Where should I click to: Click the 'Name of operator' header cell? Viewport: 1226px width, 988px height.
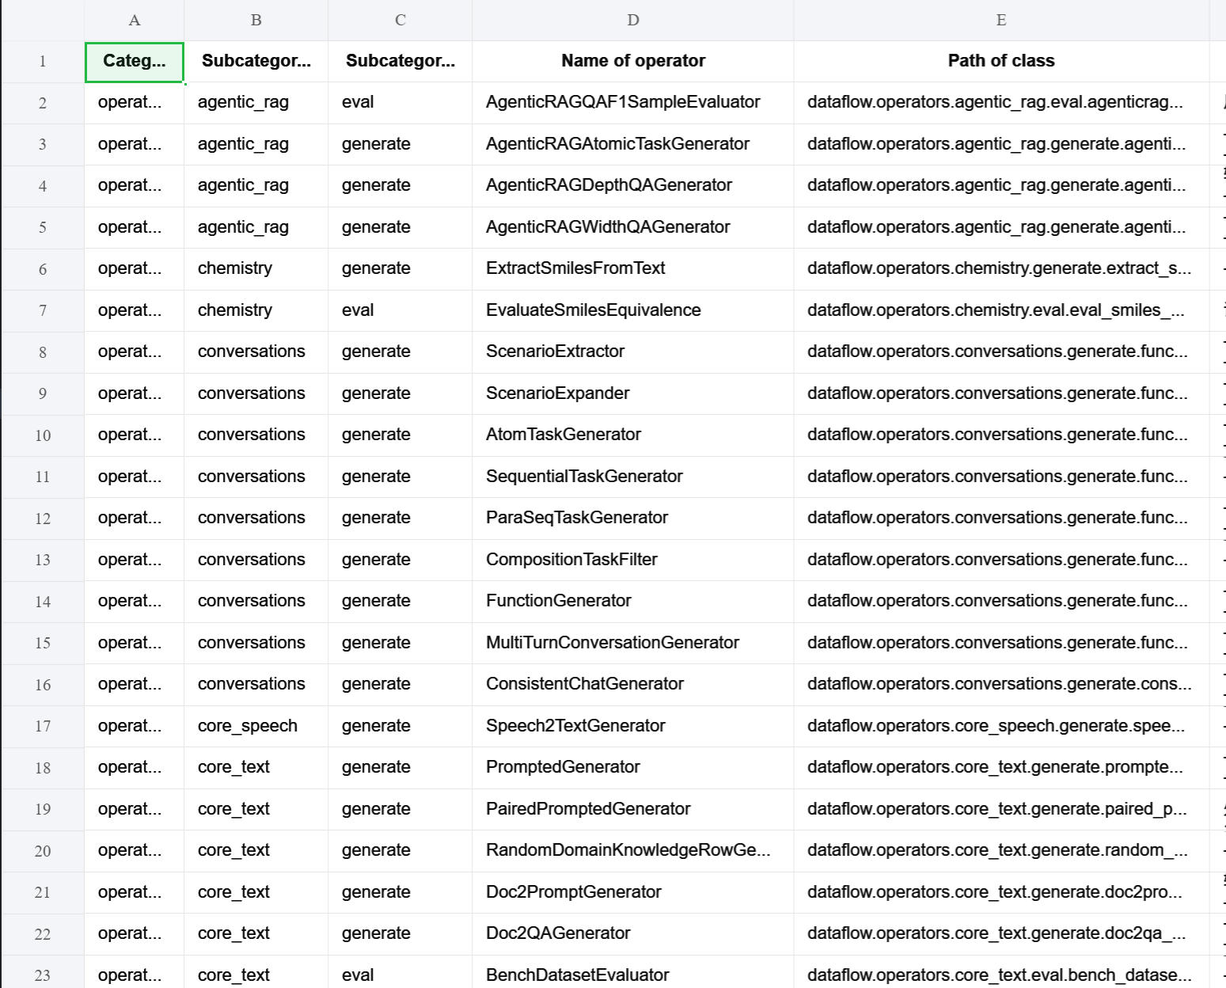pyautogui.click(x=632, y=61)
